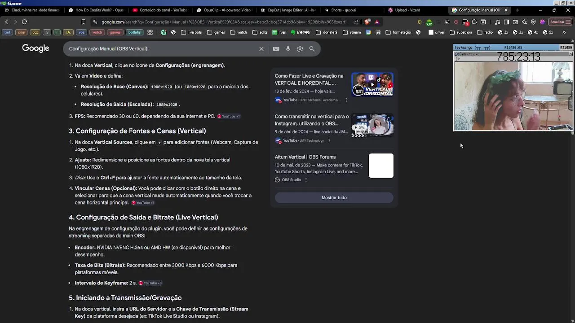Open a new browser tab
The height and width of the screenshot is (323, 575).
click(x=517, y=10)
